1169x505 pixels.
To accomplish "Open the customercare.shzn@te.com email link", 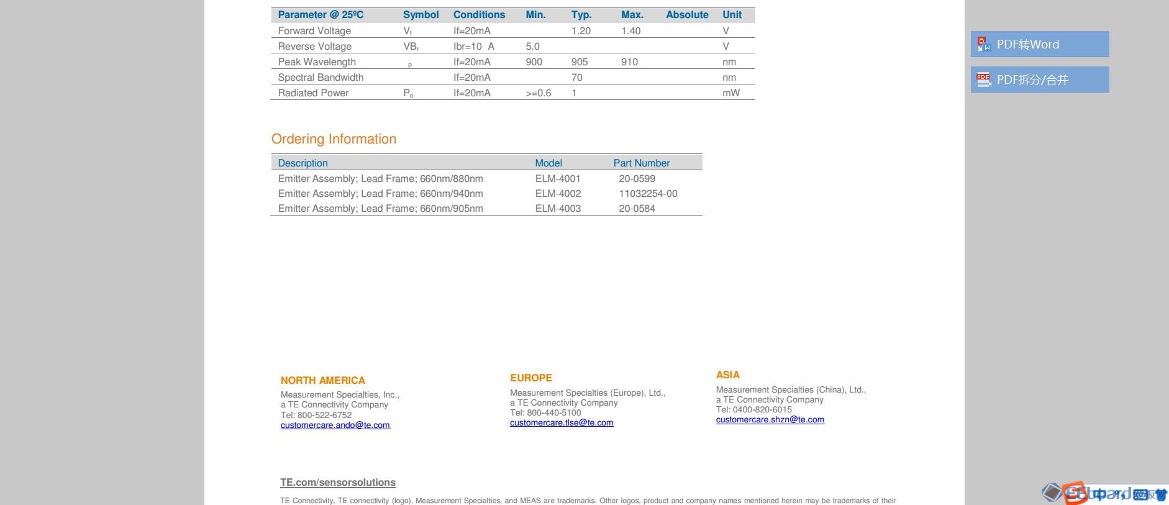I will [770, 420].
